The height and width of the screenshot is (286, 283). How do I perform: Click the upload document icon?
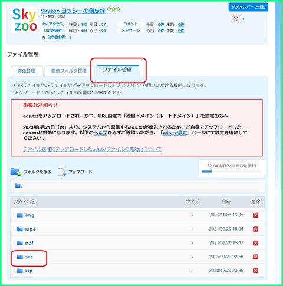point(62,172)
